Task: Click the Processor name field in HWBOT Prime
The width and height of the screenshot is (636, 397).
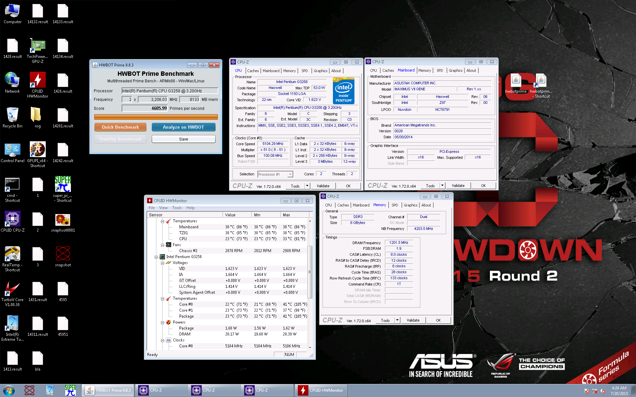Action: tap(170, 91)
